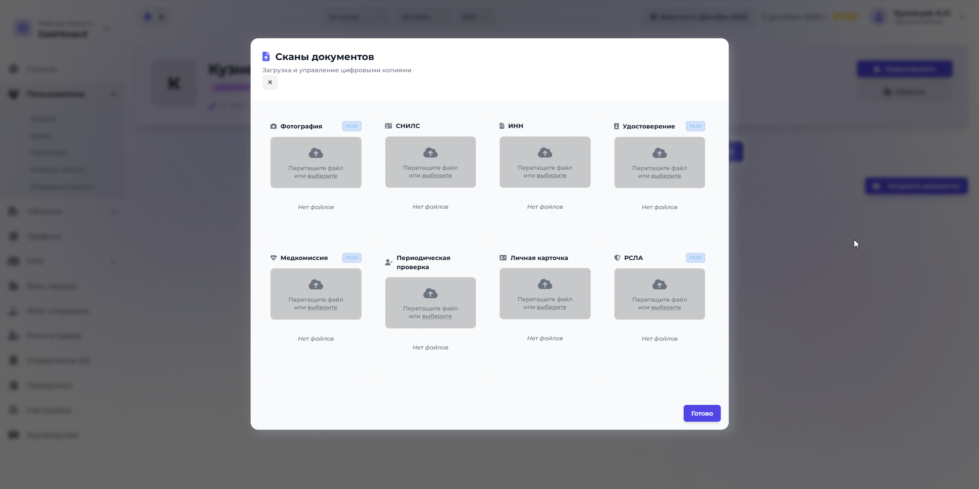Toggle Multi mode for Фотография
This screenshot has width=979, height=489.
pyautogui.click(x=351, y=126)
